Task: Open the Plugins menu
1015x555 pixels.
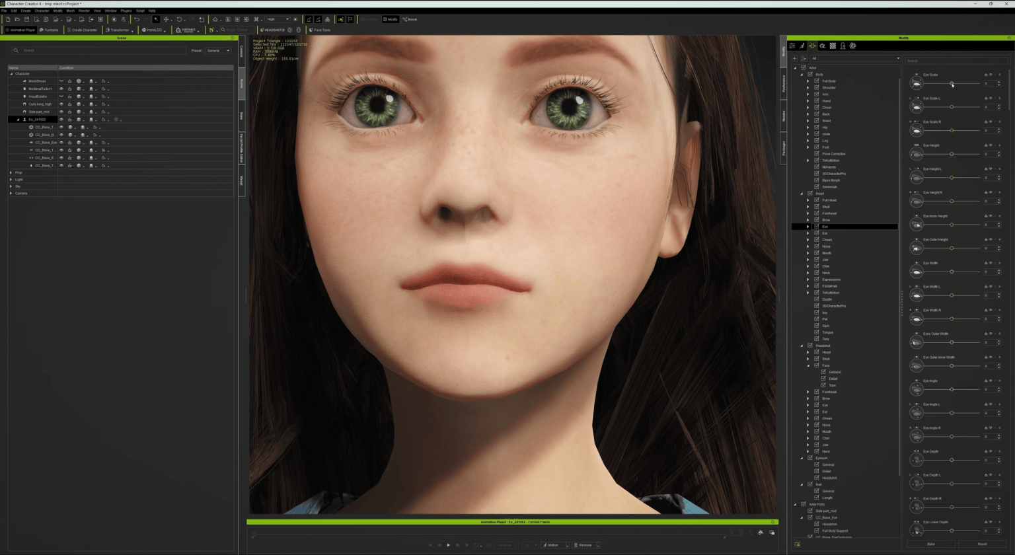Action: pos(126,11)
